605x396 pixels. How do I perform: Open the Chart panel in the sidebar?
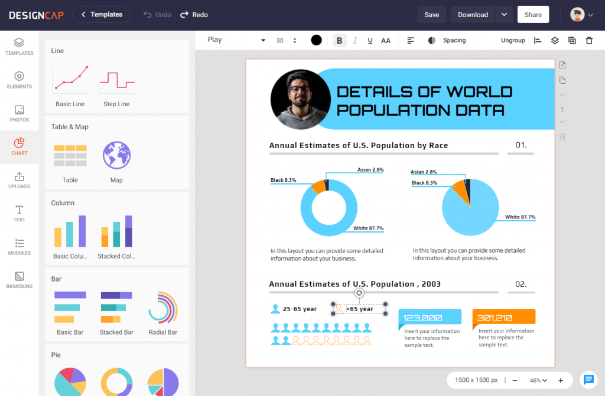(x=19, y=146)
